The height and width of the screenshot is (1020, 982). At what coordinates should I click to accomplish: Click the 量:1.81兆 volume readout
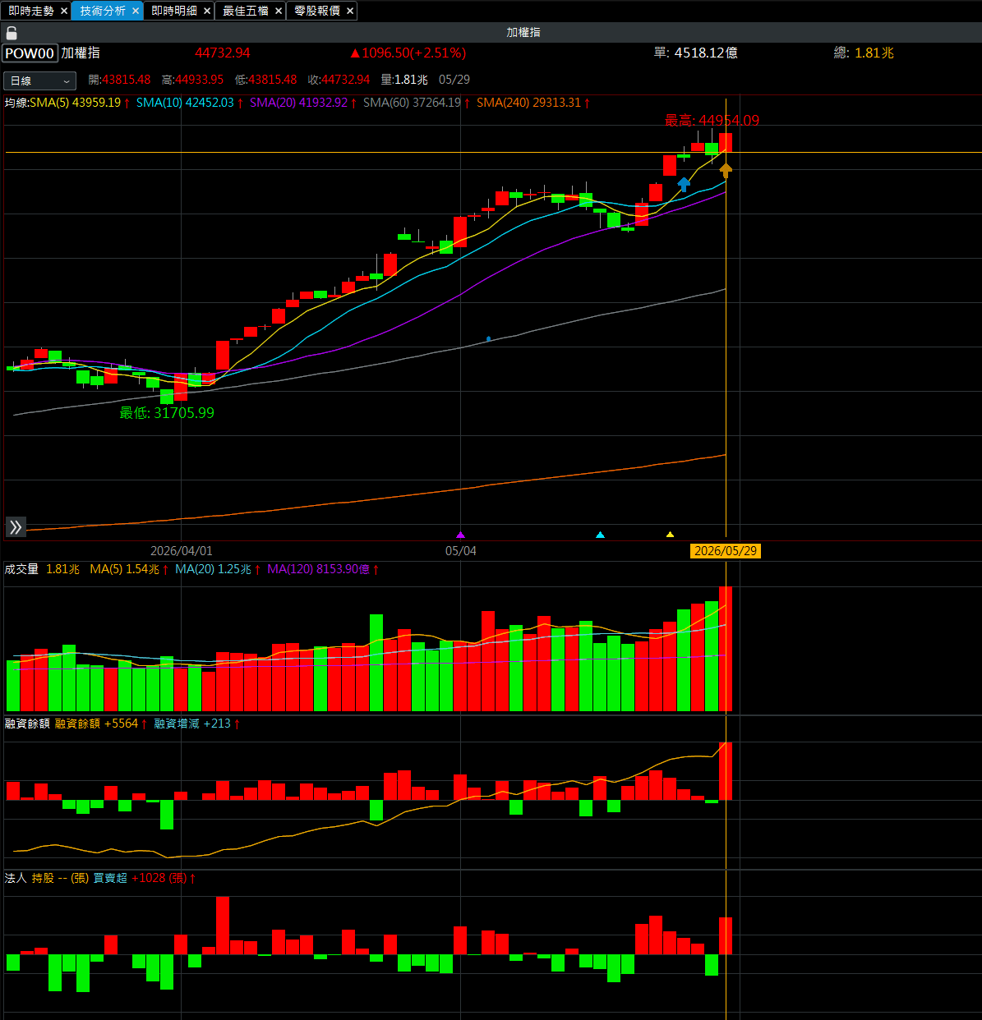point(404,80)
